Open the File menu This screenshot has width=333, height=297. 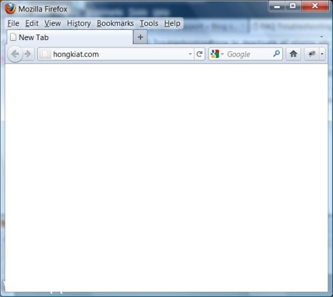click(13, 23)
